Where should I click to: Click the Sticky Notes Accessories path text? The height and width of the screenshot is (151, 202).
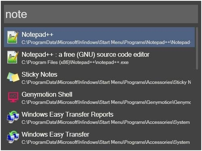106,82
